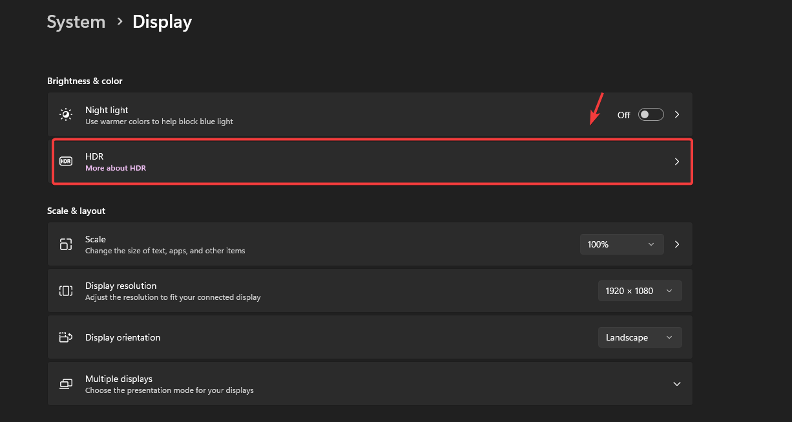Open the More about HDR link
The image size is (792, 422).
click(116, 168)
